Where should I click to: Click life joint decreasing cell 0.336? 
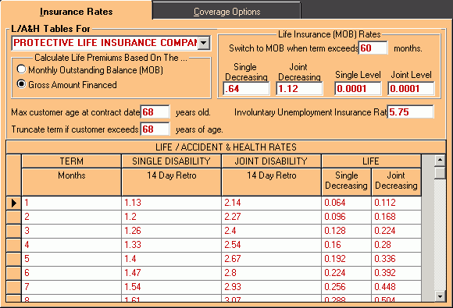396,259
